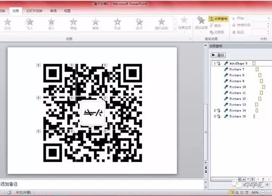Viewport: 272px width, 196px height.
Task: Switch to Normal view in status bar
Action: (x=231, y=192)
